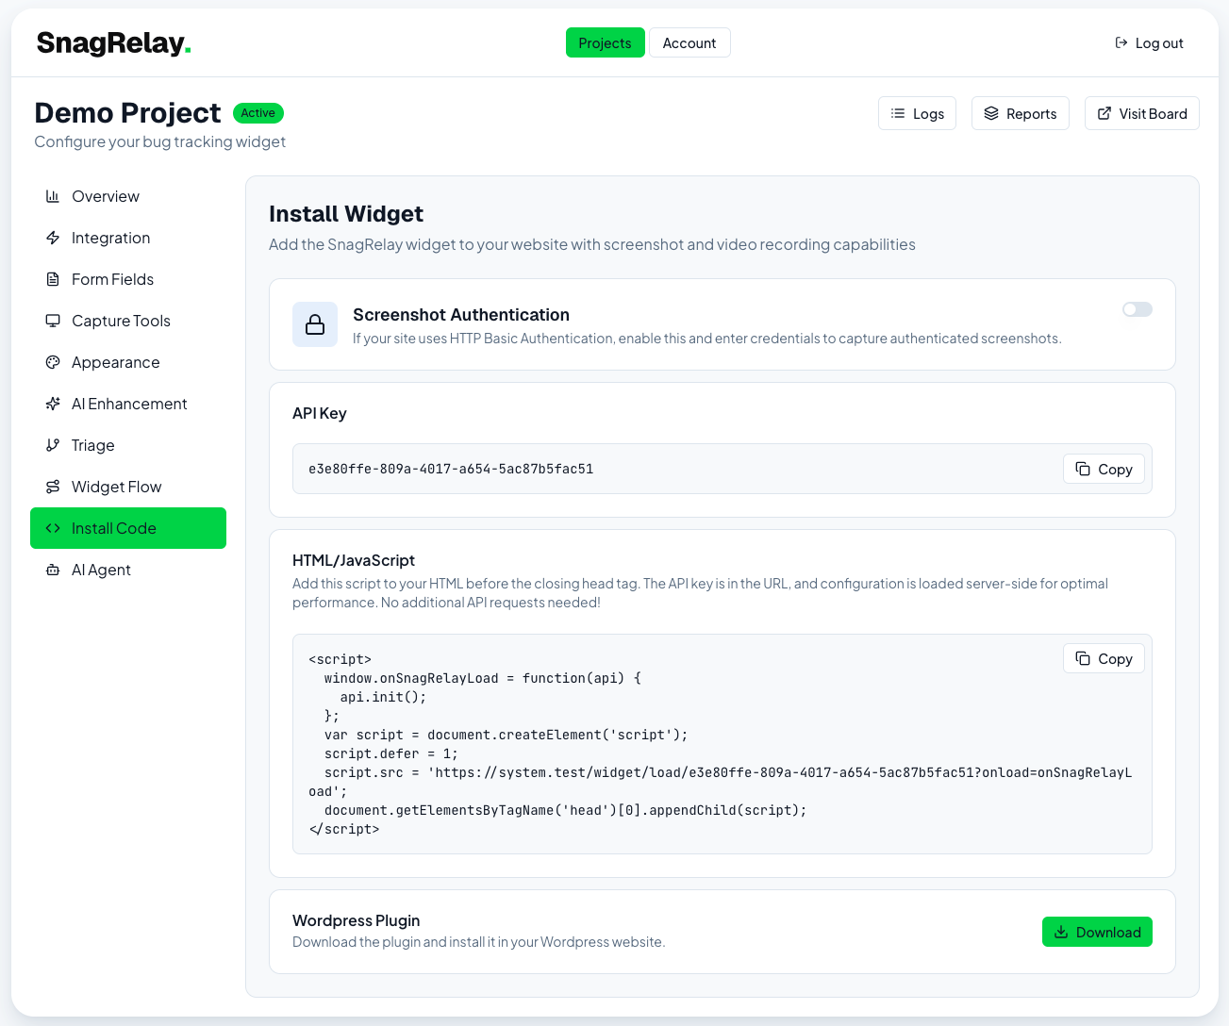Viewport: 1229px width, 1026px height.
Task: Click the Log out arrow icon
Action: (1121, 42)
